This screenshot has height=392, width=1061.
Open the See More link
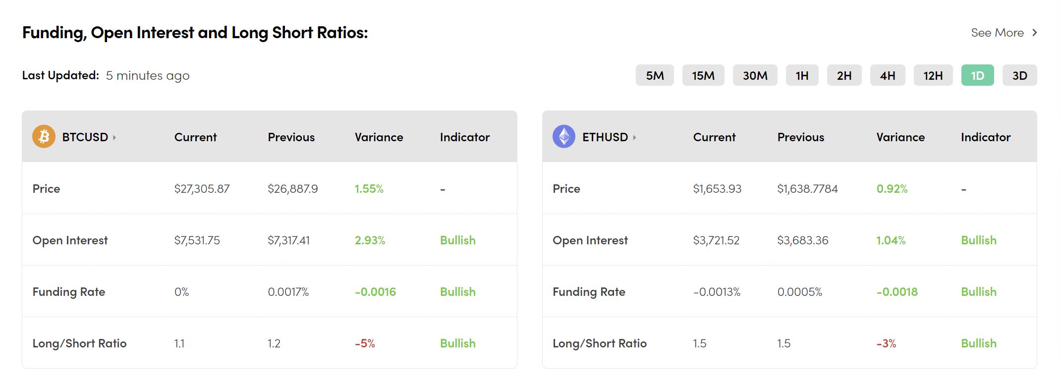click(997, 33)
